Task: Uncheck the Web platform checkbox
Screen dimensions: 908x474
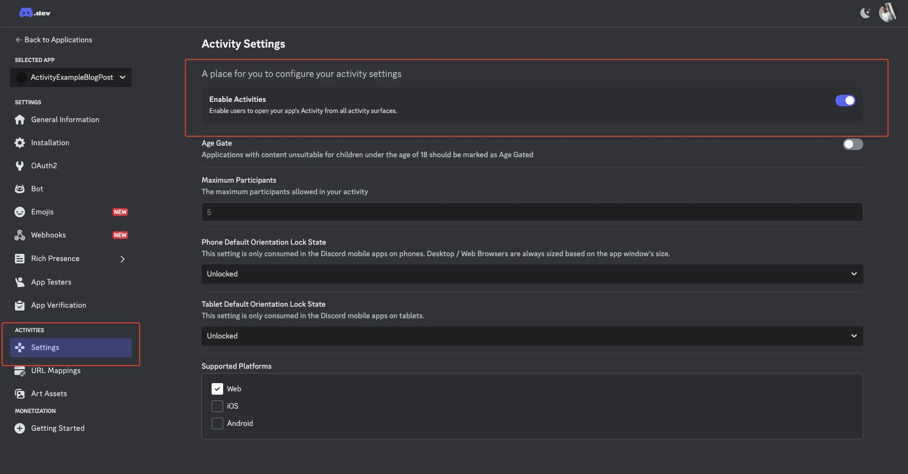Action: [x=217, y=389]
